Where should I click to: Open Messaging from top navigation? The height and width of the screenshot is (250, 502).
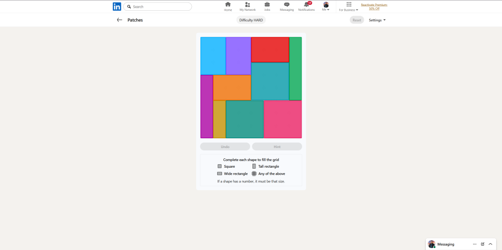click(x=286, y=6)
